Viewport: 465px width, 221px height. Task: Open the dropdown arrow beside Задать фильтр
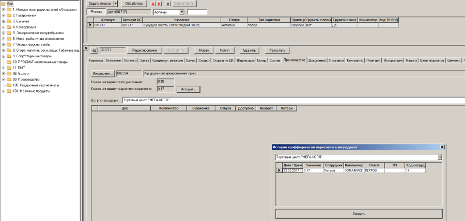pyautogui.click(x=116, y=4)
